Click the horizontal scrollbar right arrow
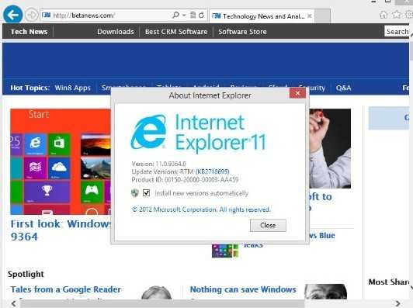This screenshot has height=308, width=413. pos(397,303)
